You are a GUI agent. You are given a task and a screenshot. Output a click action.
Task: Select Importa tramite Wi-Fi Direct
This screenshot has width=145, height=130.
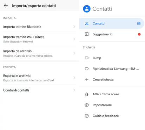pyautogui.click(x=39, y=39)
